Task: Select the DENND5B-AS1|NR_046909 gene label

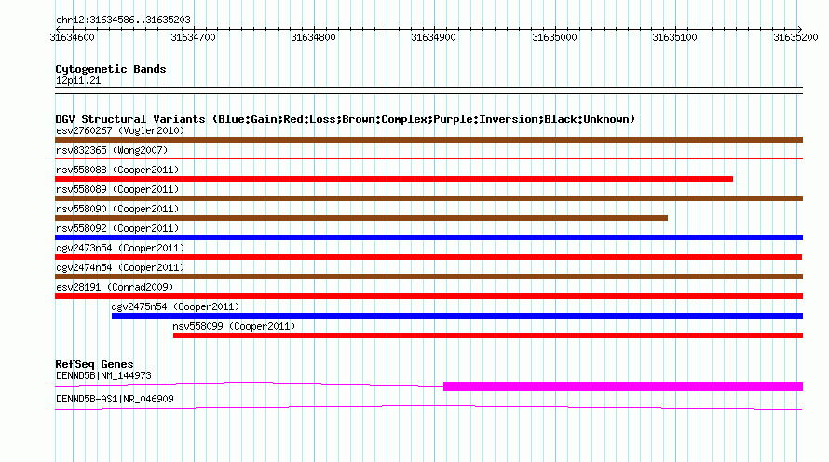Action: tap(115, 399)
